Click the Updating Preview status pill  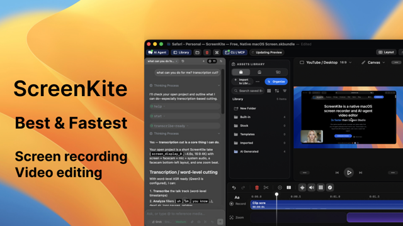(267, 52)
